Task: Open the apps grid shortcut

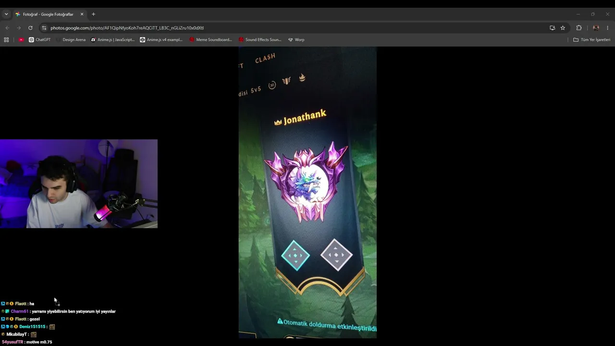Action: coord(6,40)
